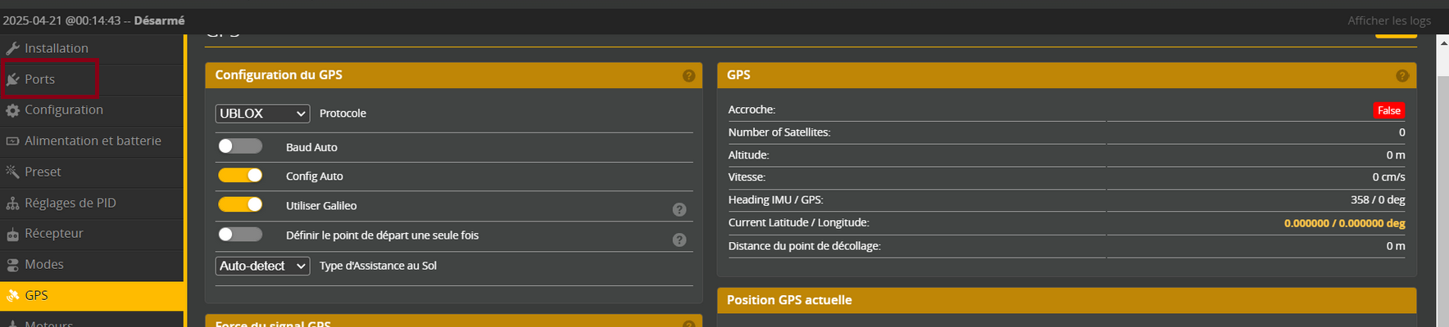Click the latitude/longitude coordinates link

point(1344,223)
